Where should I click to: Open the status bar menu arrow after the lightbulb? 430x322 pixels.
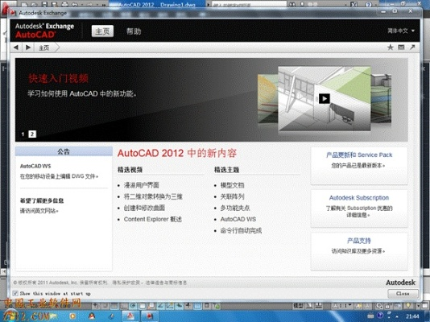click(x=419, y=305)
